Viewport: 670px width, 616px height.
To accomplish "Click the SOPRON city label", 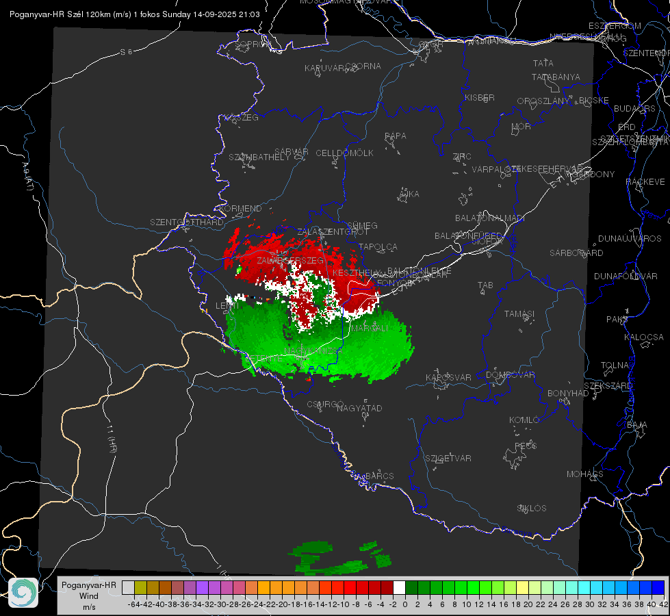I will click(253, 44).
